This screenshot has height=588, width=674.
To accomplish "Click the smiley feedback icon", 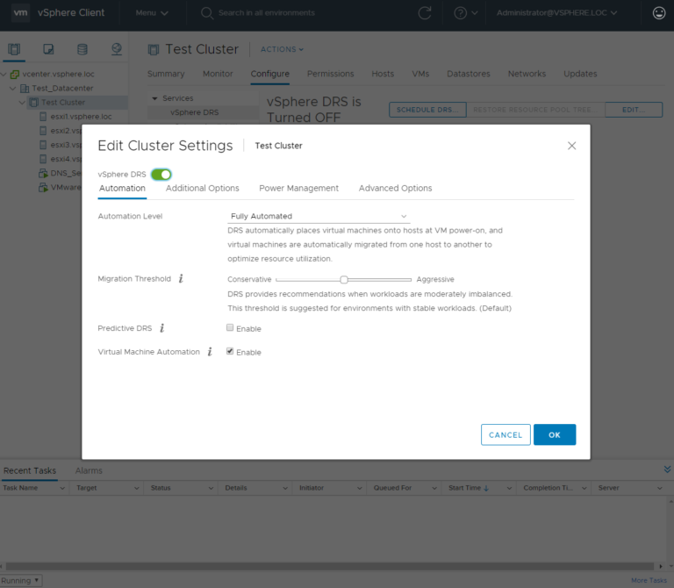I will click(x=659, y=13).
